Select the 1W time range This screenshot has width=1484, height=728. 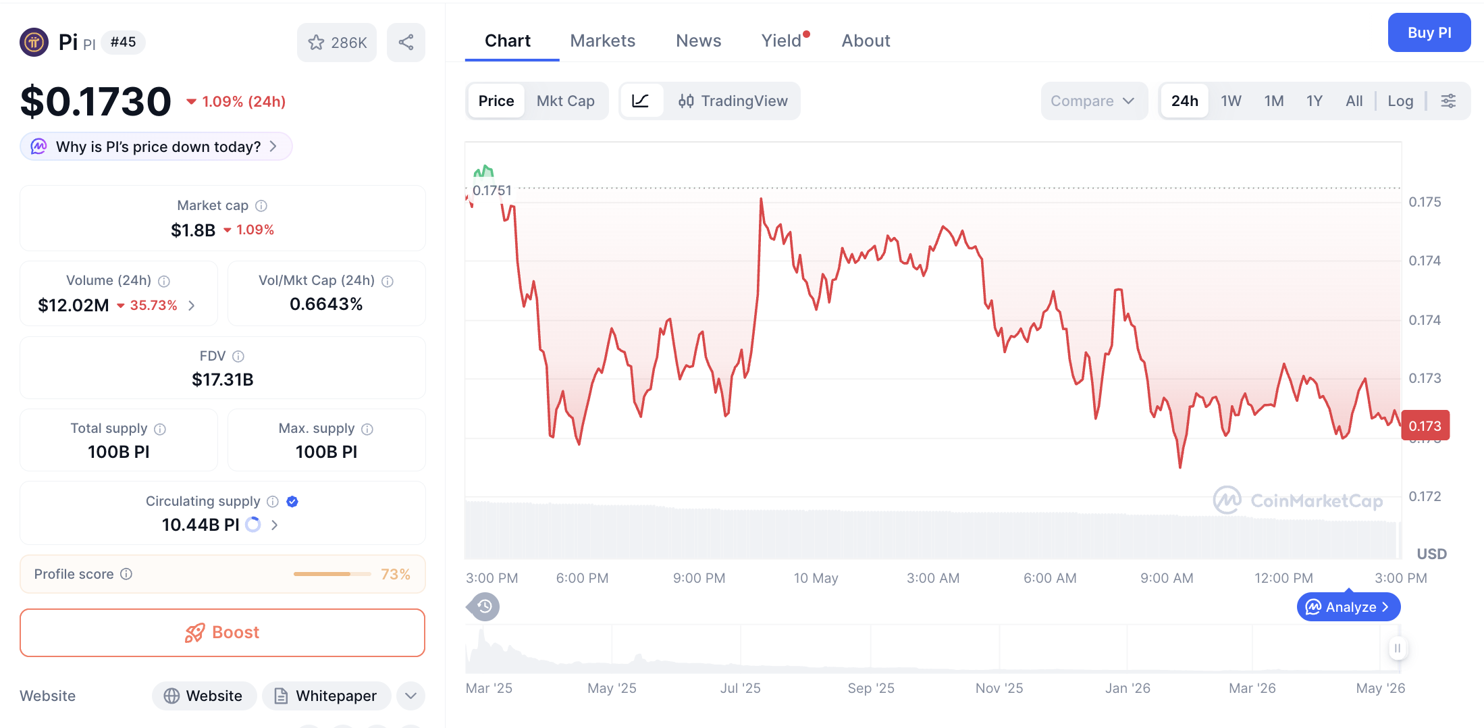[1231, 101]
